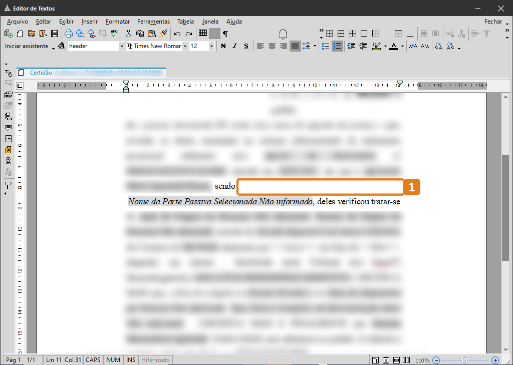The height and width of the screenshot is (365, 513).
Task: Toggle bold (N) formatting
Action: tap(223, 46)
